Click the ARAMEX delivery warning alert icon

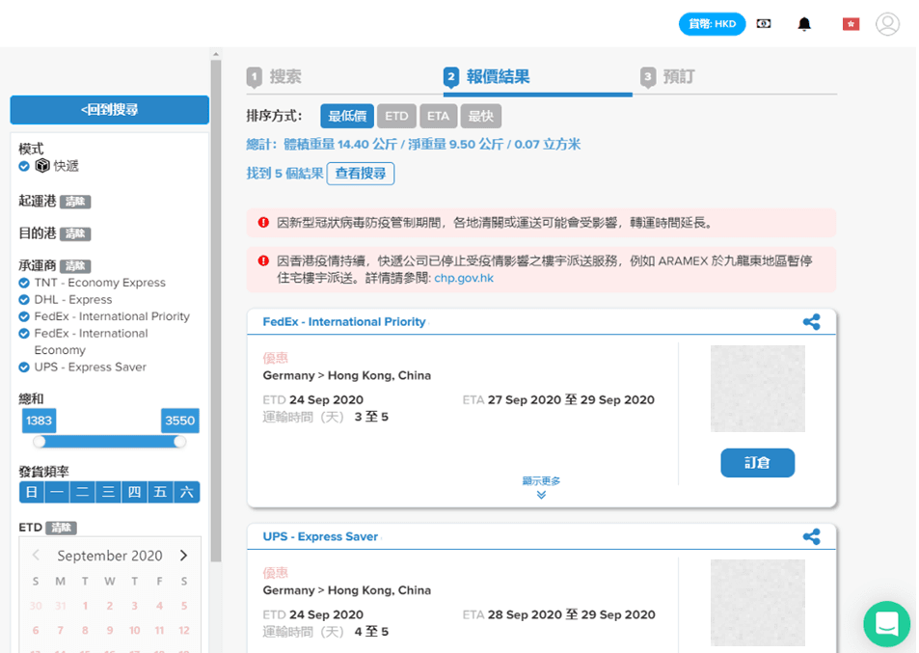point(264,260)
